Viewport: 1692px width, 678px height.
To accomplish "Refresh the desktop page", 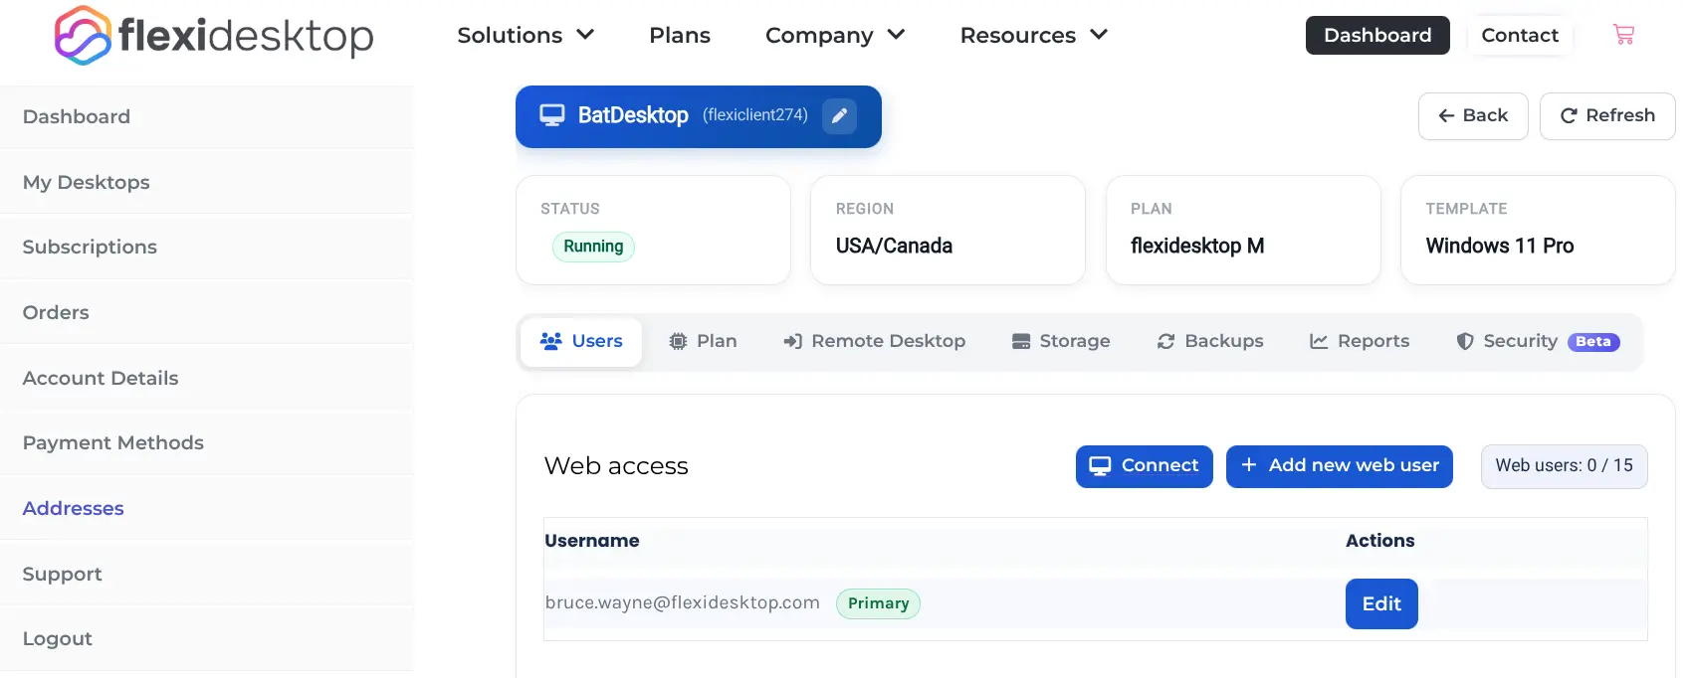I will [x=1607, y=116].
